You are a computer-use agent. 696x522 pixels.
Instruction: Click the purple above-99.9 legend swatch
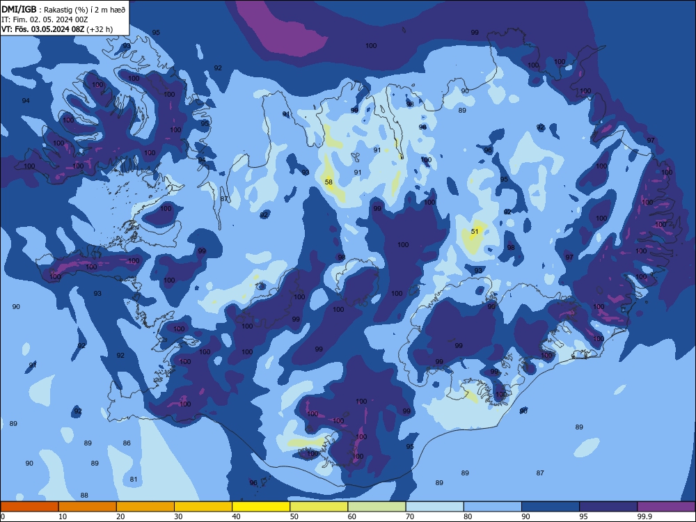[x=666, y=507]
